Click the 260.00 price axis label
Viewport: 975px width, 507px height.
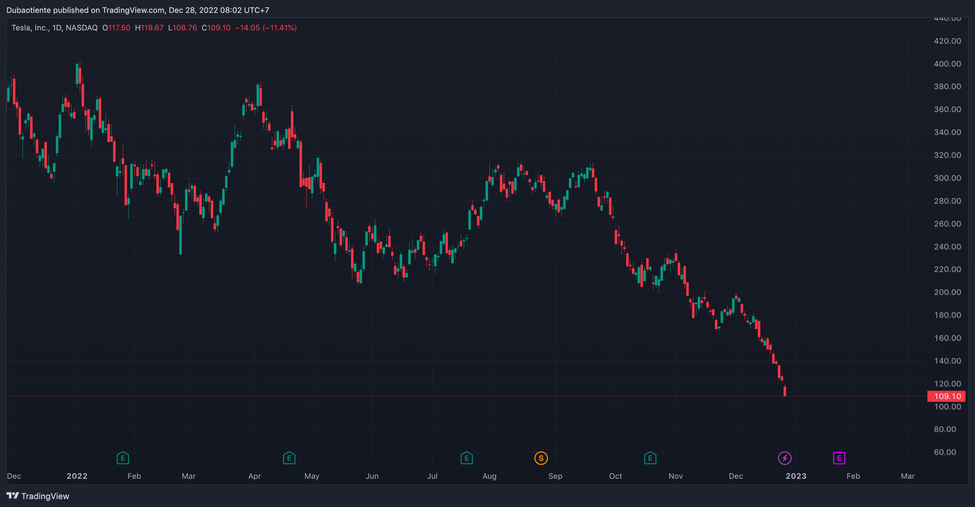pos(947,224)
